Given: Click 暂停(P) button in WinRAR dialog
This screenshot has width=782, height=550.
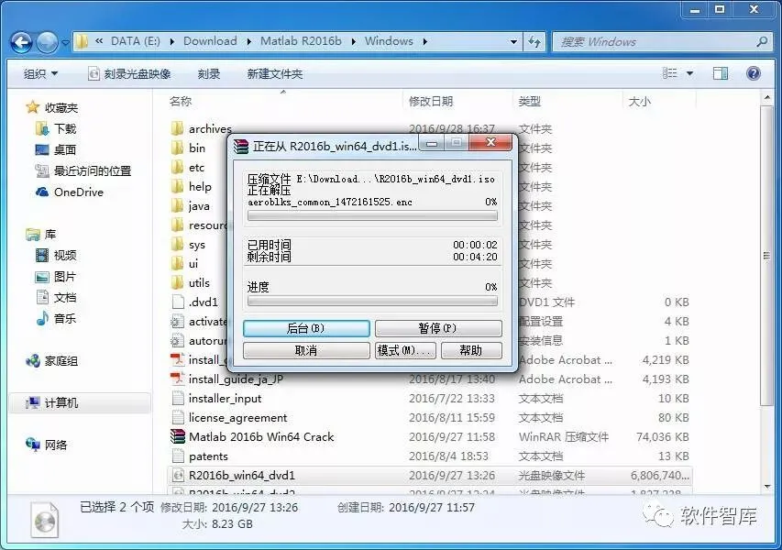Looking at the screenshot, I should coord(438,328).
